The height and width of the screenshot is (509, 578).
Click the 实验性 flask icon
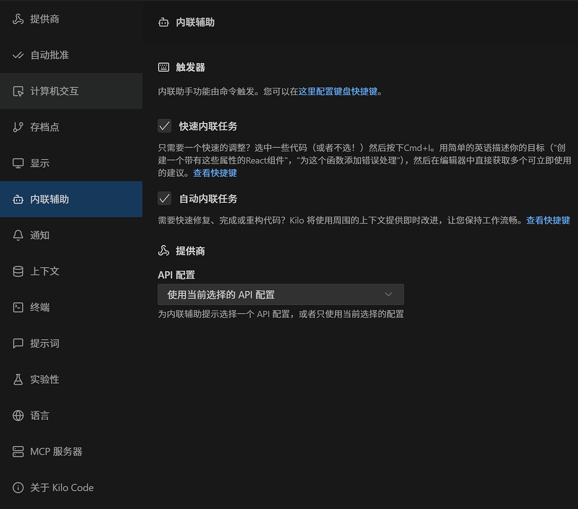[17, 380]
